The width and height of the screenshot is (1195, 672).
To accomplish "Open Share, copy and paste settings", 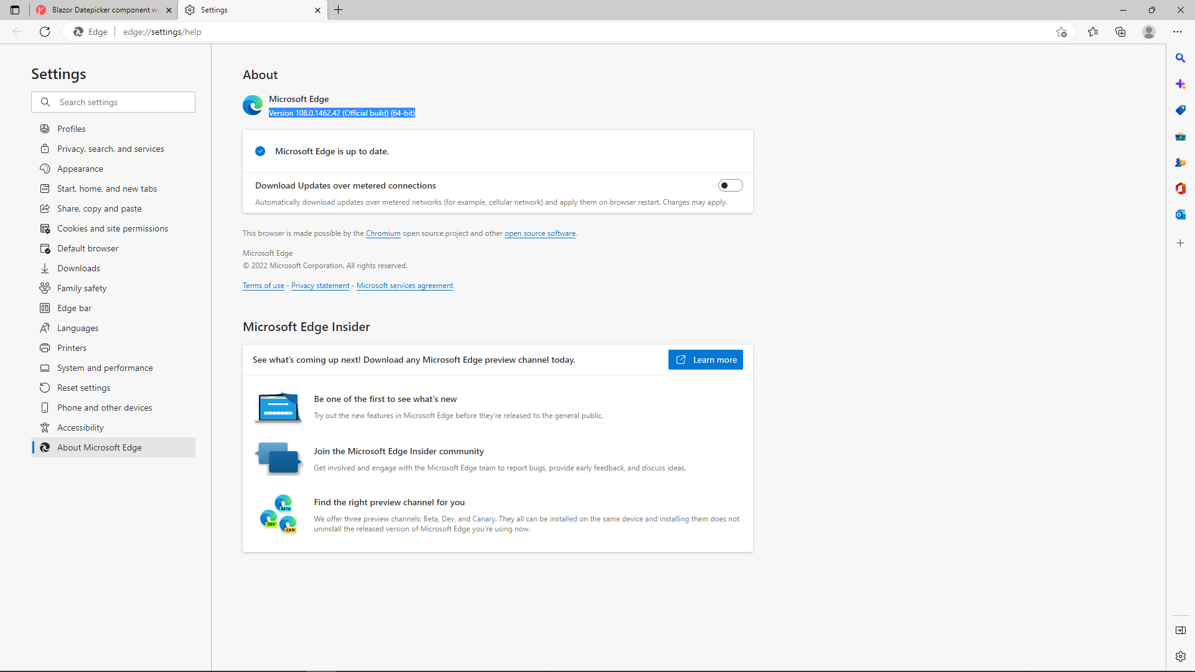I will [x=113, y=208].
